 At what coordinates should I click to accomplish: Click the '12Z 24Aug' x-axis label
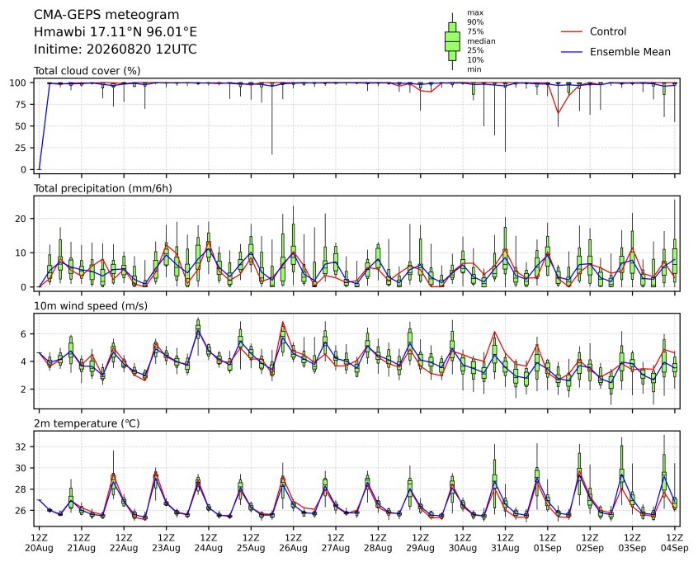pyautogui.click(x=209, y=543)
